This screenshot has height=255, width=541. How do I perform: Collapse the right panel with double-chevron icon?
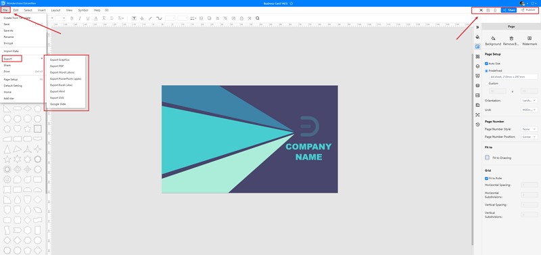477,27
